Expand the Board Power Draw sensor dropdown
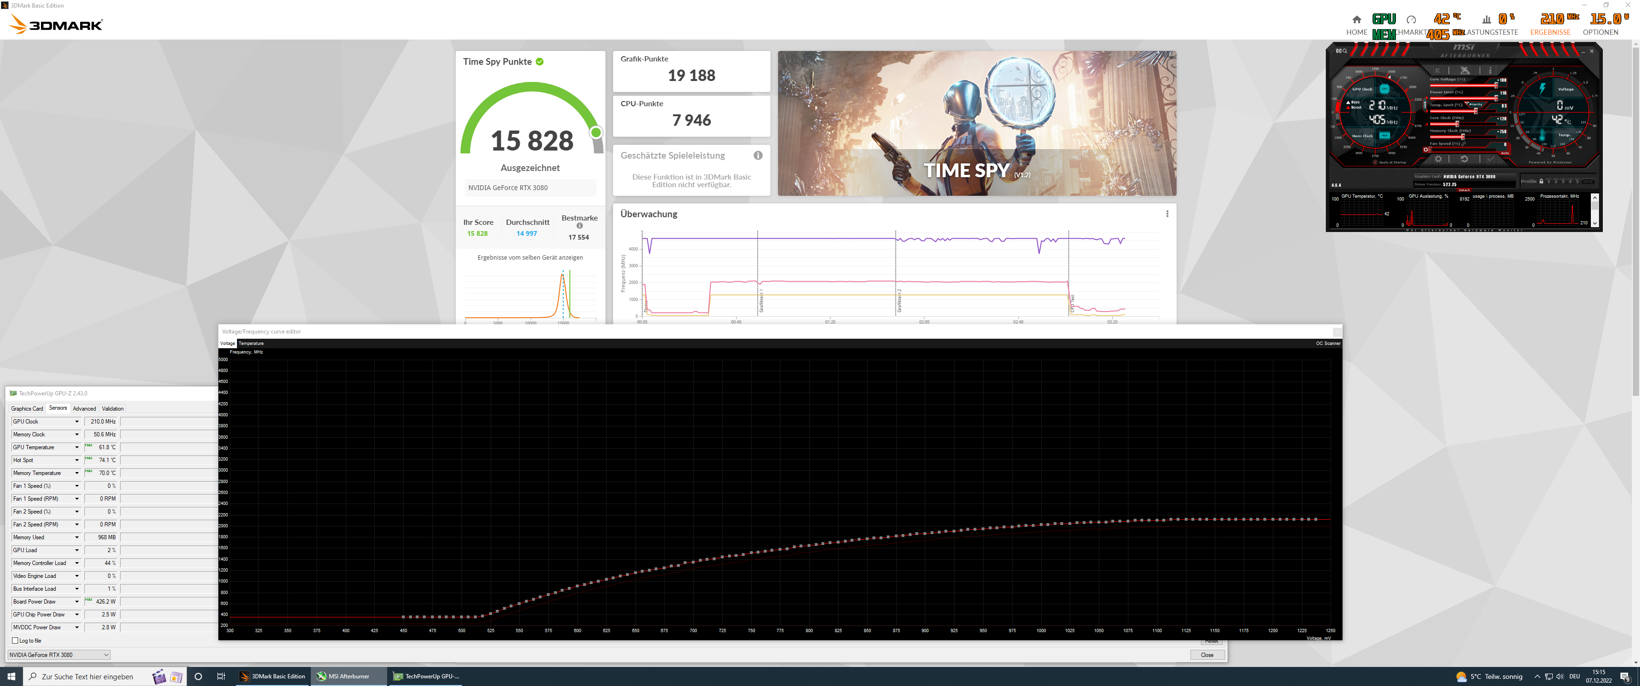This screenshot has width=1640, height=686. [x=77, y=601]
